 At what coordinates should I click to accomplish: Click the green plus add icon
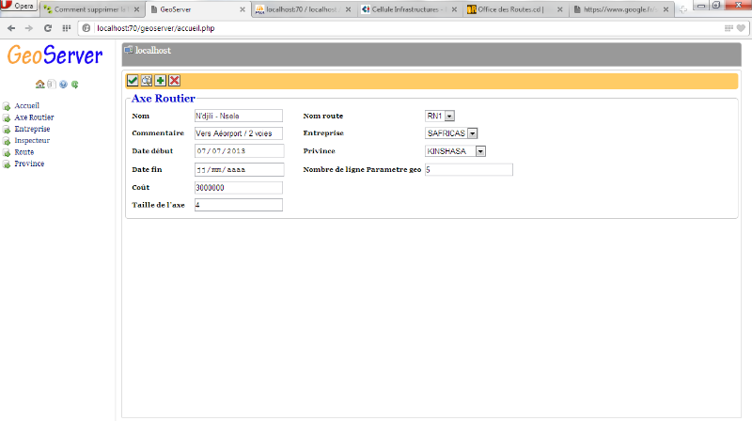[161, 81]
